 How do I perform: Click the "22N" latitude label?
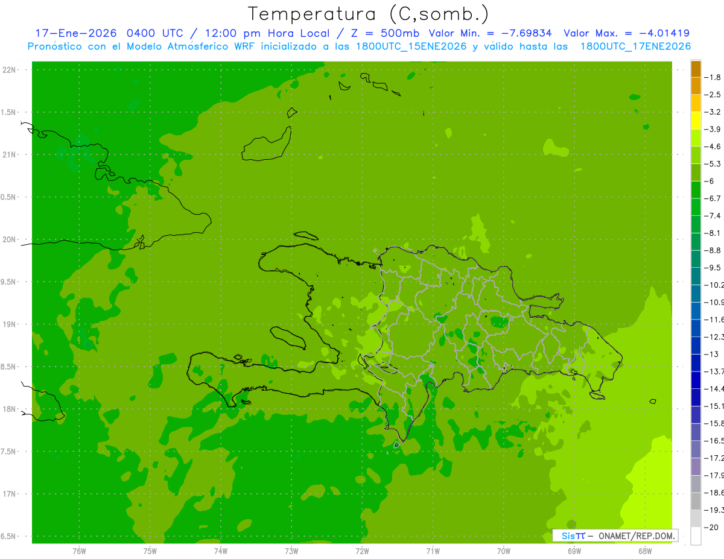8,70
